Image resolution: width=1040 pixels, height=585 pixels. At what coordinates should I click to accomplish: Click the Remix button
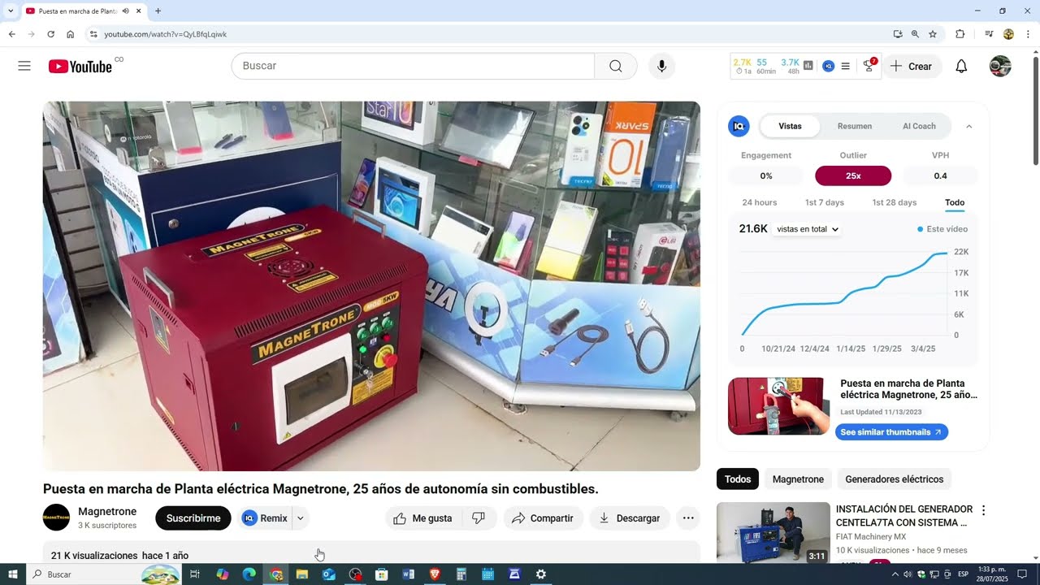coord(266,518)
